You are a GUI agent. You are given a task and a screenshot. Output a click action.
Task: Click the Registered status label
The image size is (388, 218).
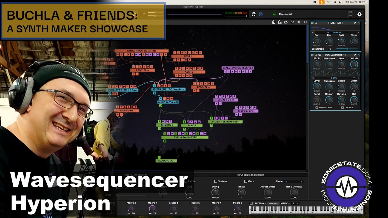tap(285, 14)
